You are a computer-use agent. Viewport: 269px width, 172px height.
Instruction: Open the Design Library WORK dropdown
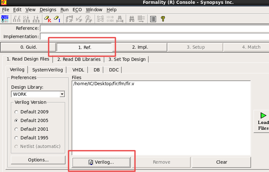coord(62,94)
